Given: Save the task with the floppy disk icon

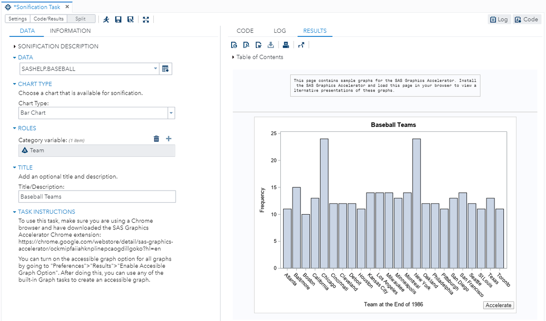Looking at the screenshot, I should (118, 19).
